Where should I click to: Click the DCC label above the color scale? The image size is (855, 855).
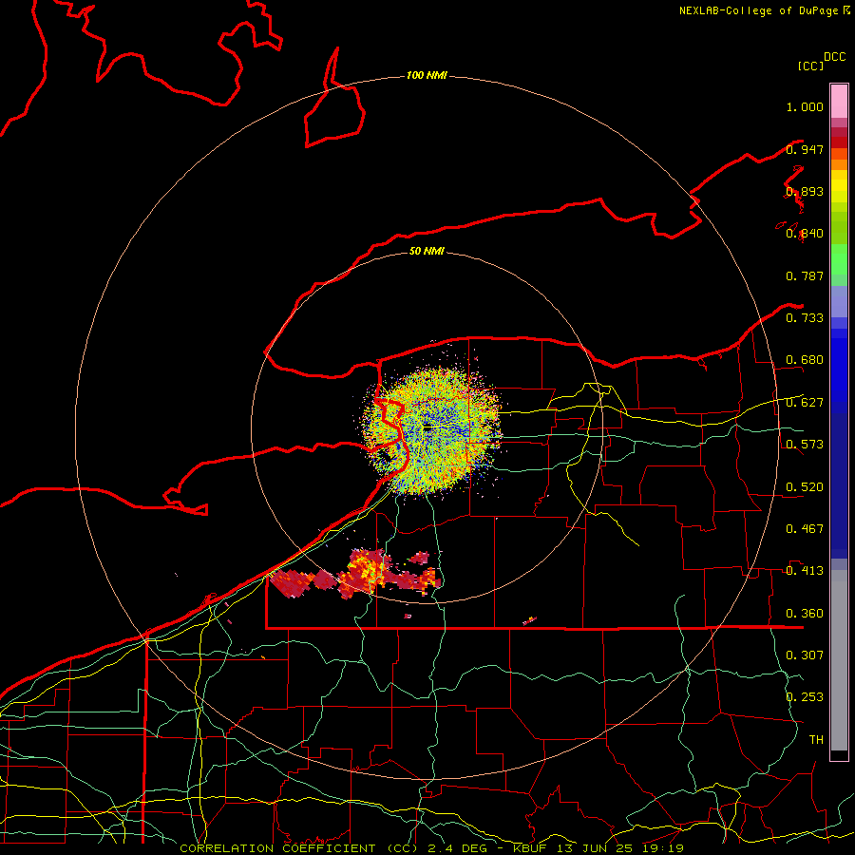pyautogui.click(x=835, y=57)
